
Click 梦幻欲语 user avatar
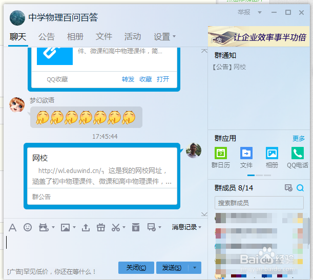click(17, 105)
